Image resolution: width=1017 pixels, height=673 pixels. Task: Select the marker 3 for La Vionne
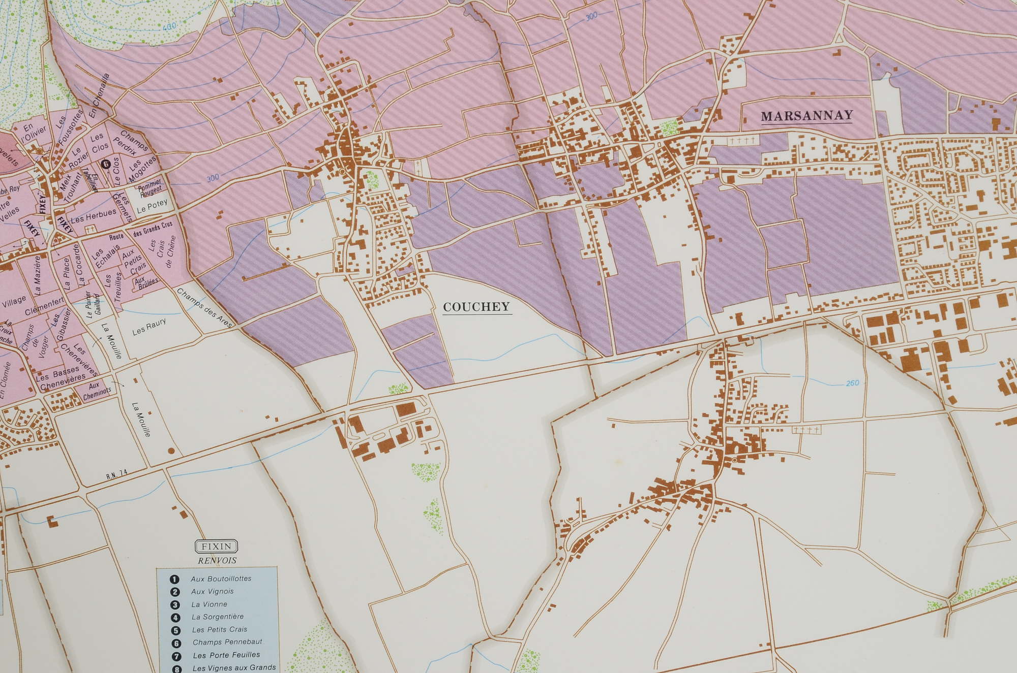174,605
